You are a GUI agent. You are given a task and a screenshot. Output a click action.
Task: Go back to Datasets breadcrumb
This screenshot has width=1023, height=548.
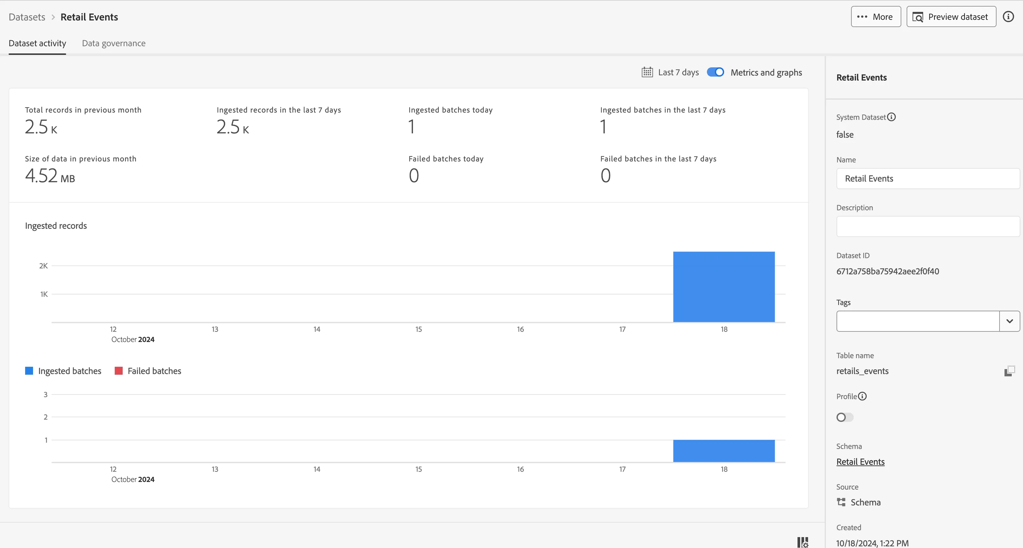pos(27,17)
